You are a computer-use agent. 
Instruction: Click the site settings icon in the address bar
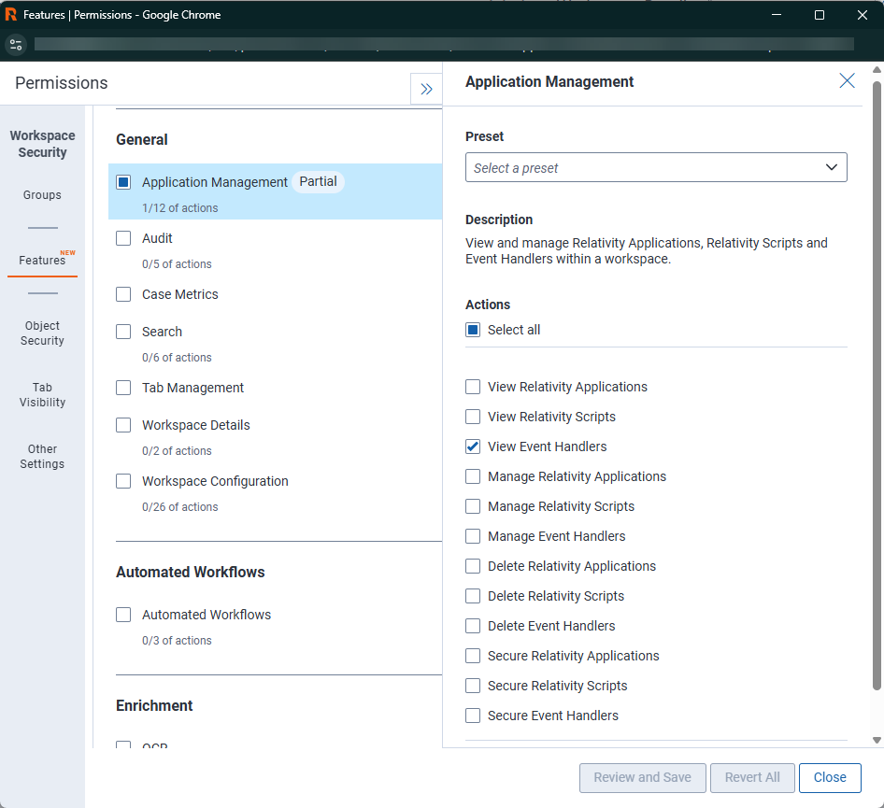tap(16, 45)
